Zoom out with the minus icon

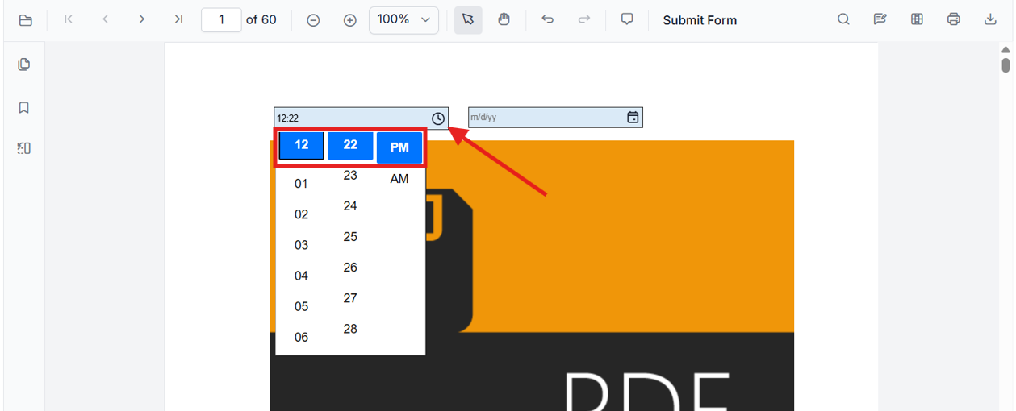coord(313,20)
